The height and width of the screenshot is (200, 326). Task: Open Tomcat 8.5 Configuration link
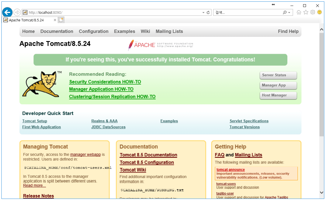147,163
